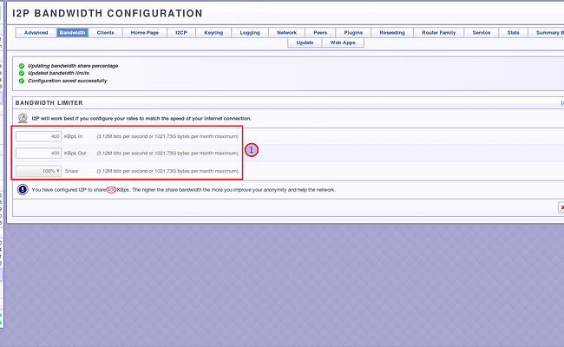The image size is (564, 347).
Task: Select the Bandwidth tab
Action: (72, 32)
